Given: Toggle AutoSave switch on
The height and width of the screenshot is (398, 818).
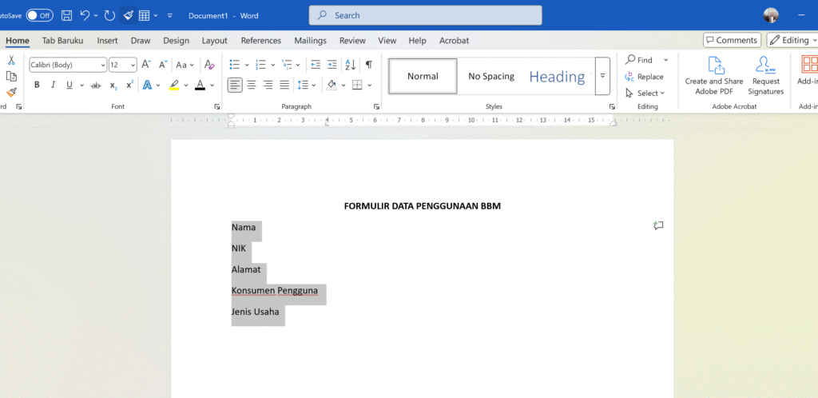Looking at the screenshot, I should (x=40, y=16).
